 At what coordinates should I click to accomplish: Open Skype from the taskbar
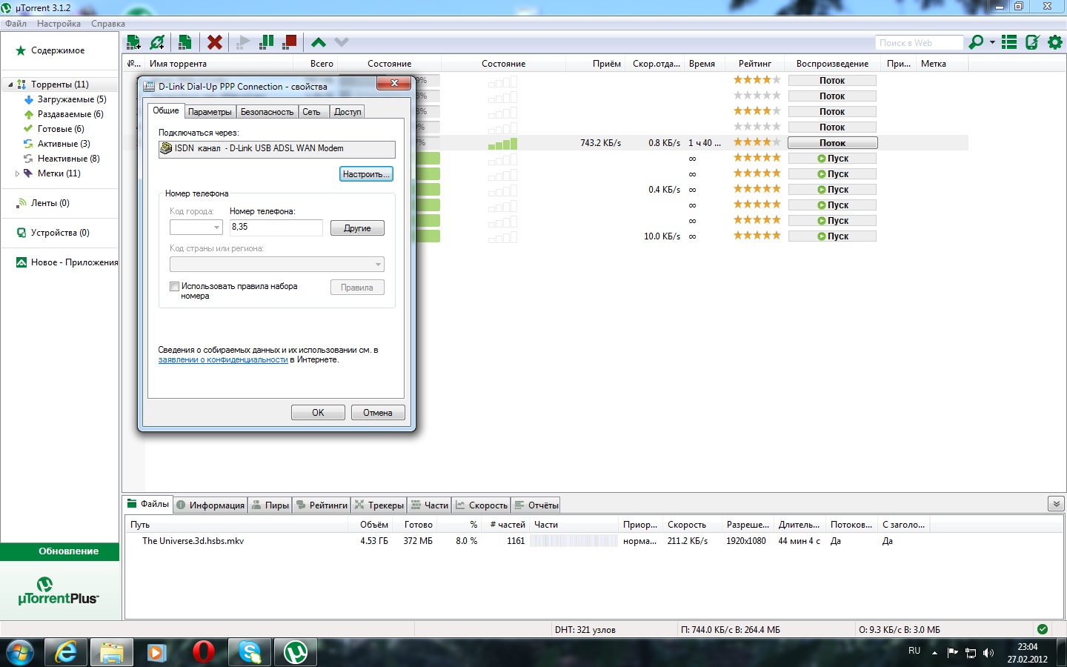[250, 652]
